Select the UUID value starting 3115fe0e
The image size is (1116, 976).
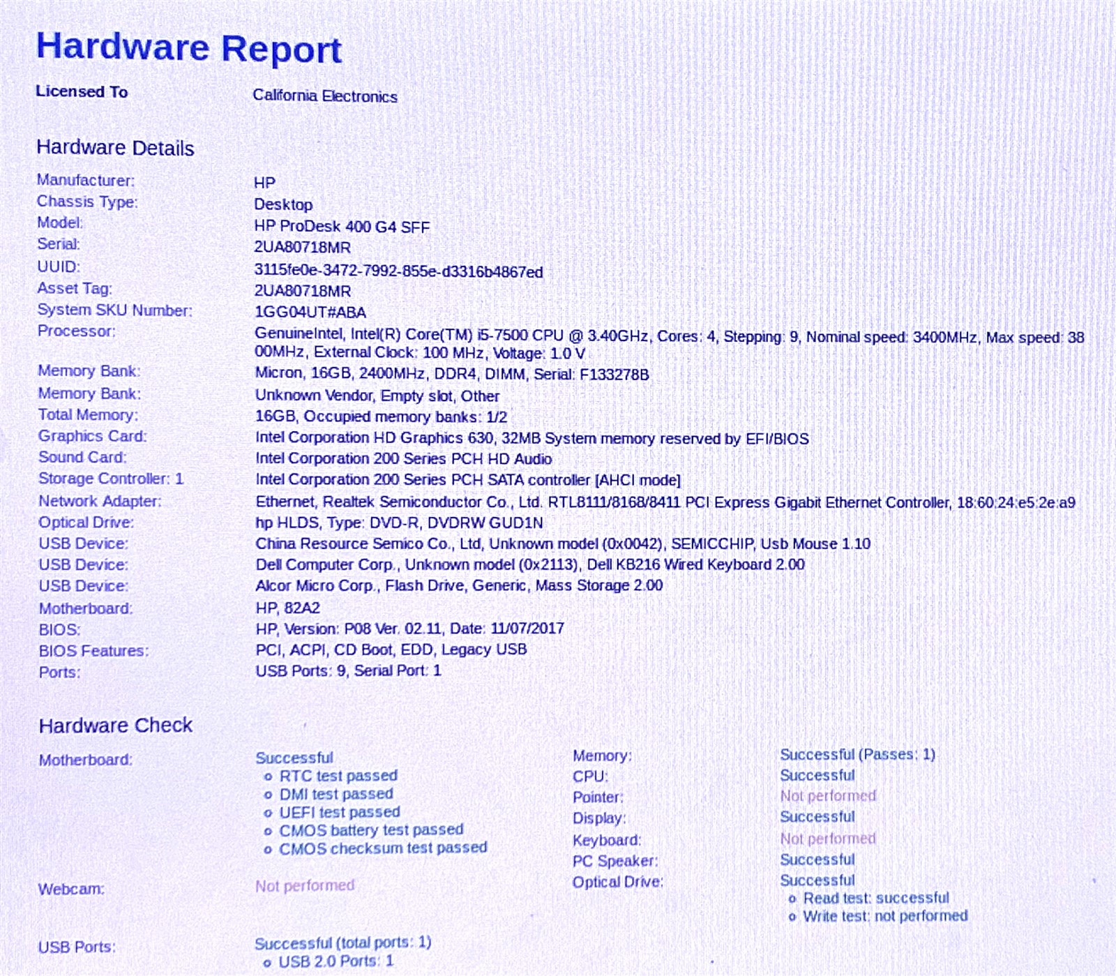398,271
